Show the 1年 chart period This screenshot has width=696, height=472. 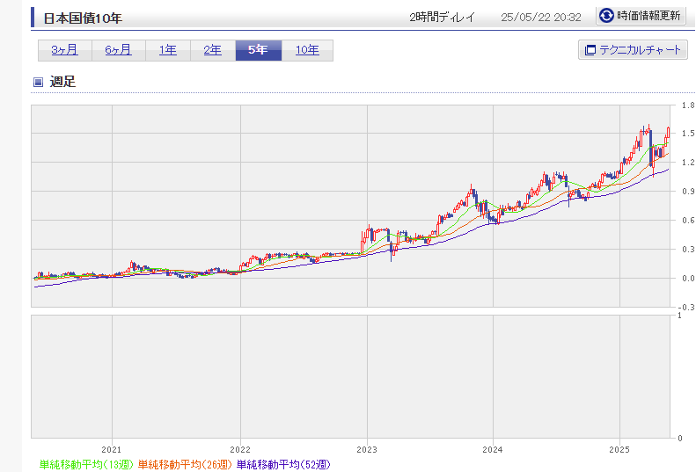point(168,50)
